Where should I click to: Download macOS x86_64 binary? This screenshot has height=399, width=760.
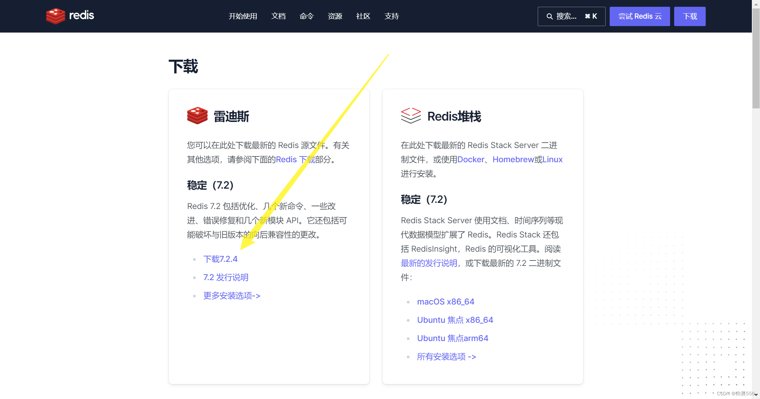(x=445, y=302)
